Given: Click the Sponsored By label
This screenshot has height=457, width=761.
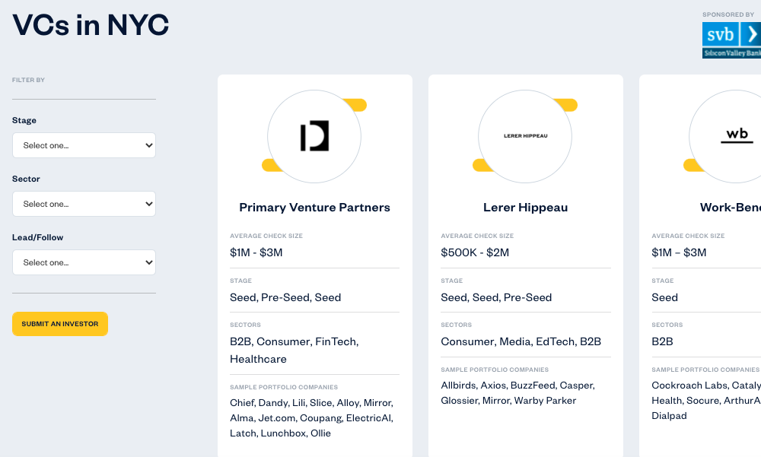Looking at the screenshot, I should point(728,14).
